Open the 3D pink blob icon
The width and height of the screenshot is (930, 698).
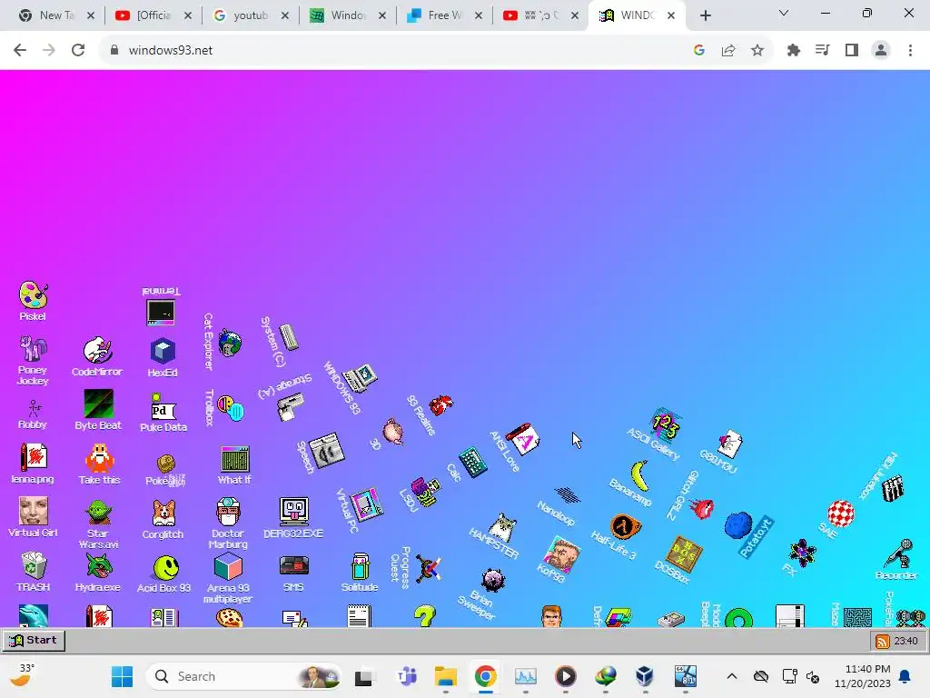coord(392,431)
